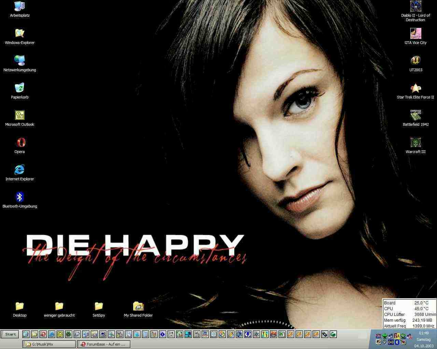Launch the GTA Vice City shortcut
Image resolution: width=437 pixels, height=349 pixels.
(415, 36)
